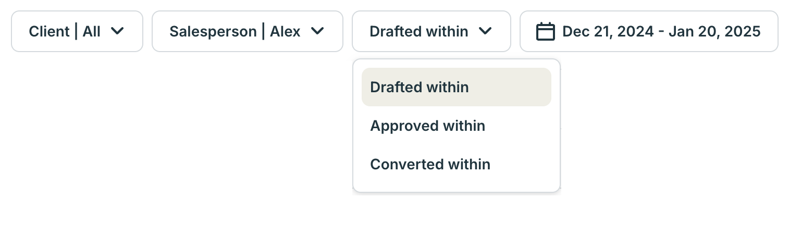The height and width of the screenshot is (247, 789).
Task: Click the Alex value in Salesperson filter
Action: click(x=285, y=32)
